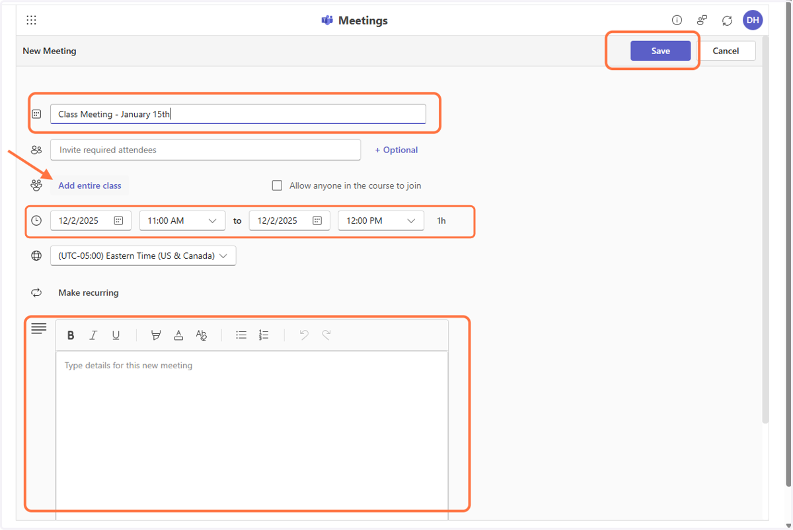Click the globe icon beside time zone

pyautogui.click(x=36, y=256)
